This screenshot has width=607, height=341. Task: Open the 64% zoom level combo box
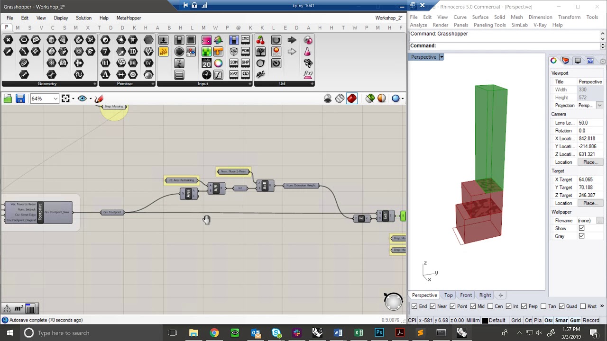(x=44, y=99)
